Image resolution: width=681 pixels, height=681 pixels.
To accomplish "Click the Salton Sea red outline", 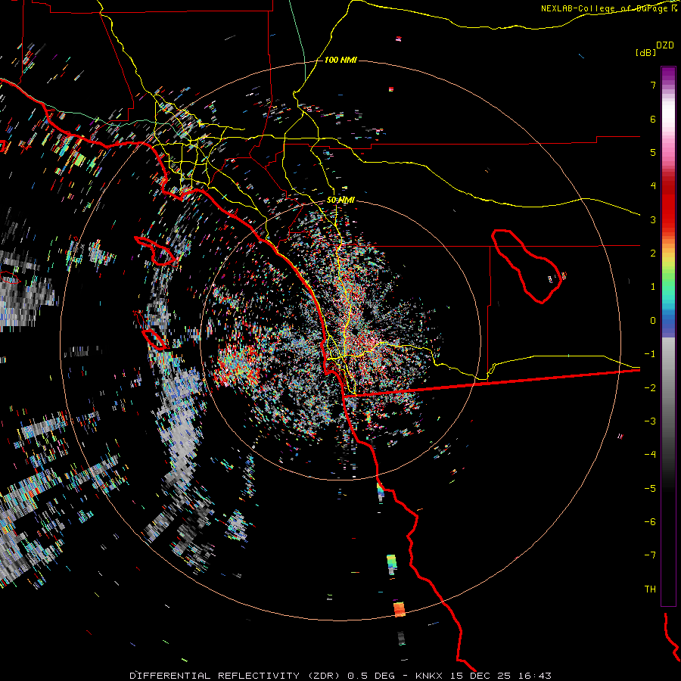I will [x=527, y=266].
